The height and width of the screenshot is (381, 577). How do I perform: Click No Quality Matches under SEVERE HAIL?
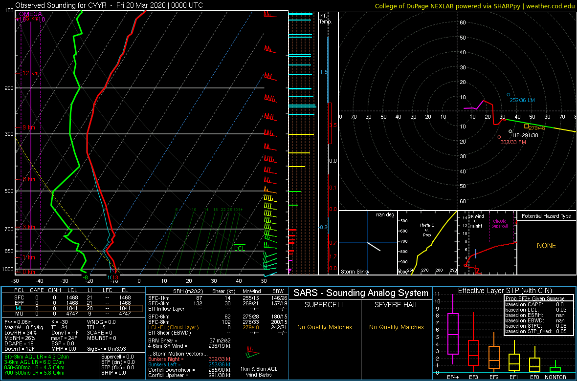pyautogui.click(x=397, y=327)
